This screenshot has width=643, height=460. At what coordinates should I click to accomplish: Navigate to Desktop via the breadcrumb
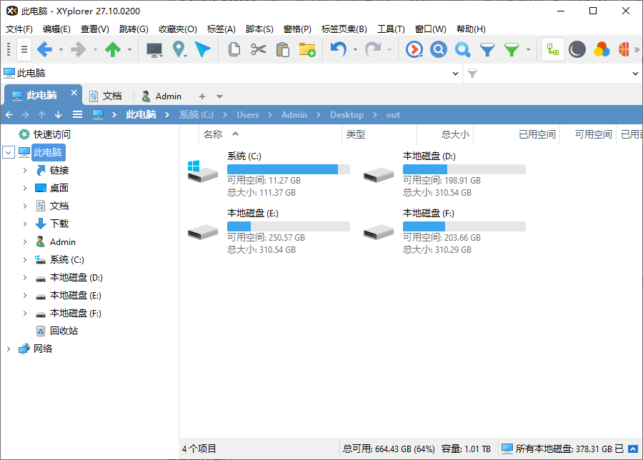point(347,114)
